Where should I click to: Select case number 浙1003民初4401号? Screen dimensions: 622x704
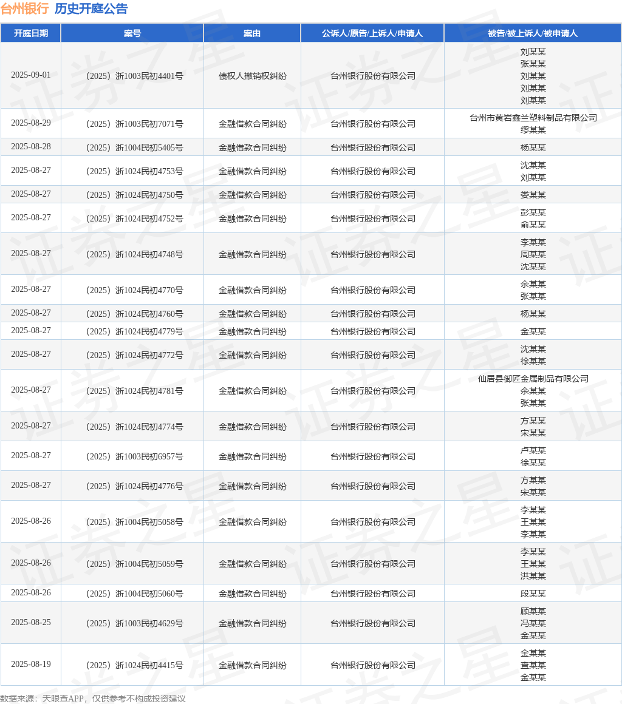coord(134,76)
